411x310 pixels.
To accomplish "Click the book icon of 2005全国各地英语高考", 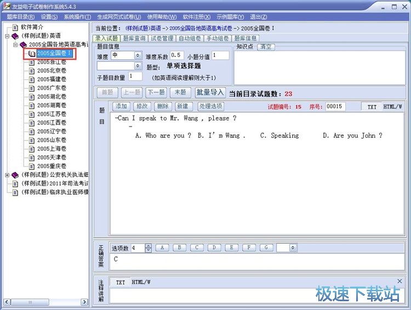I will (x=24, y=44).
